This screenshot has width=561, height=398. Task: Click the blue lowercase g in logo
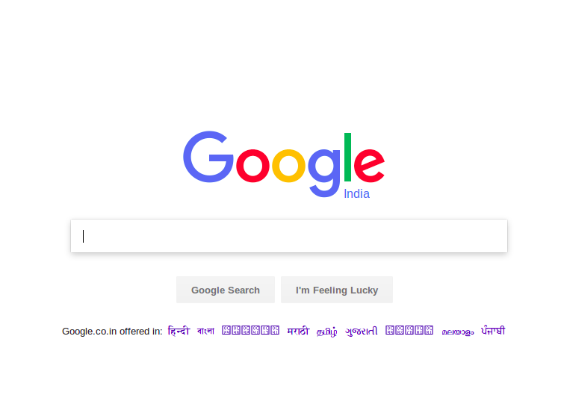pyautogui.click(x=324, y=172)
